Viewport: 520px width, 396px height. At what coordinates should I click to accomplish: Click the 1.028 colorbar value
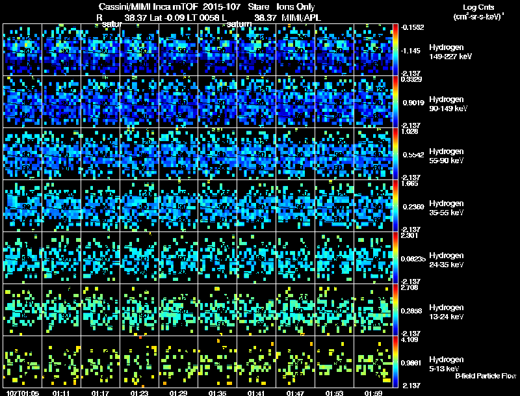(409, 131)
